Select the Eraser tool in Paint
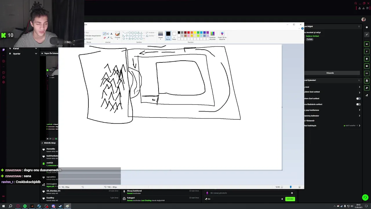 coord(105,38)
